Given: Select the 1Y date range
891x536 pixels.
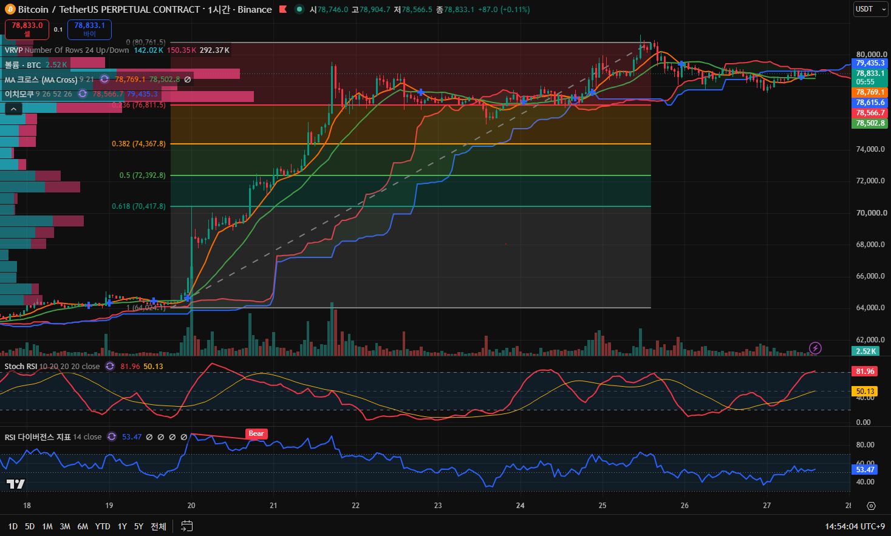Looking at the screenshot, I should tap(122, 526).
